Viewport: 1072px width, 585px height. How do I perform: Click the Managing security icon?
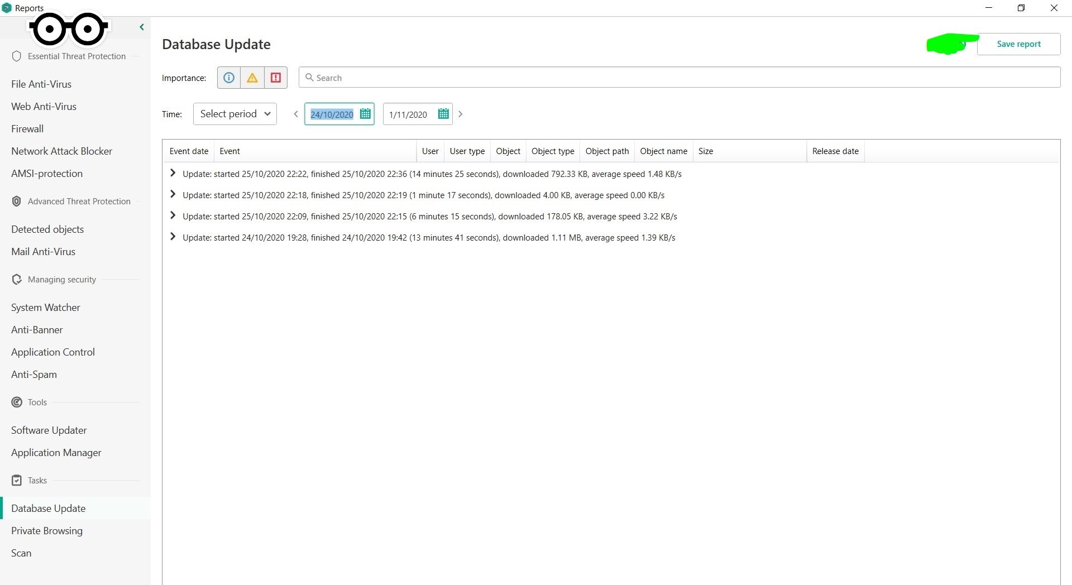point(17,279)
